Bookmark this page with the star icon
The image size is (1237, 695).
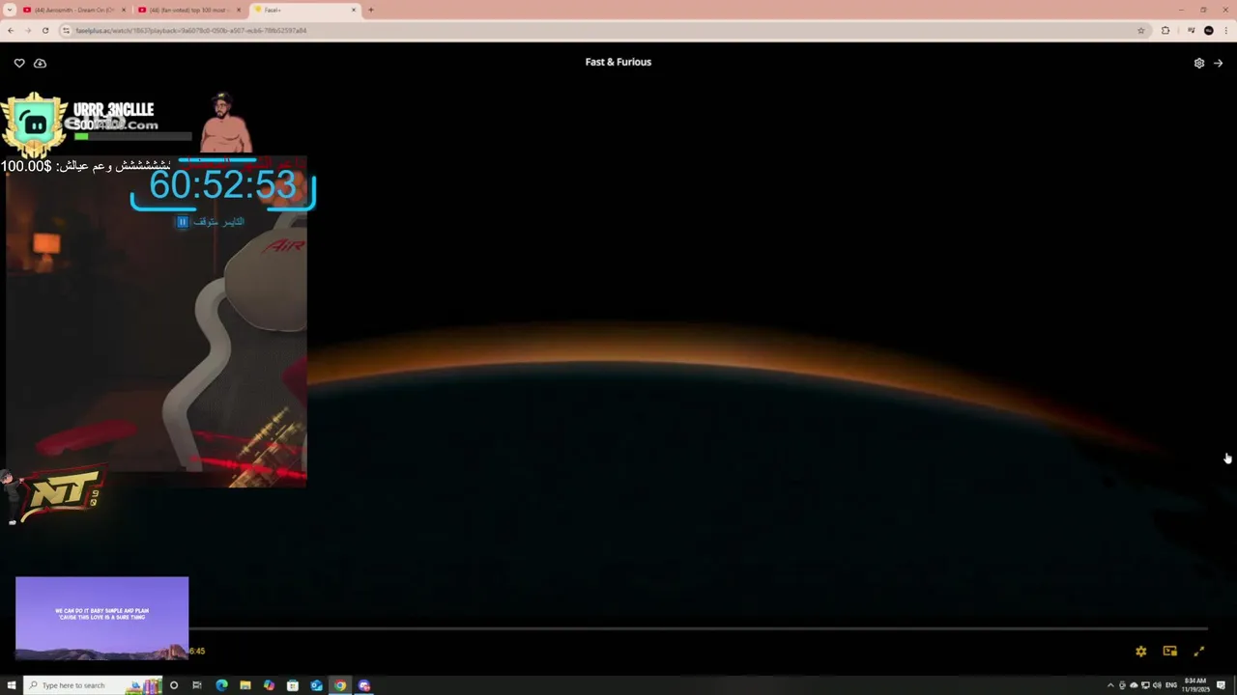[x=1141, y=30]
